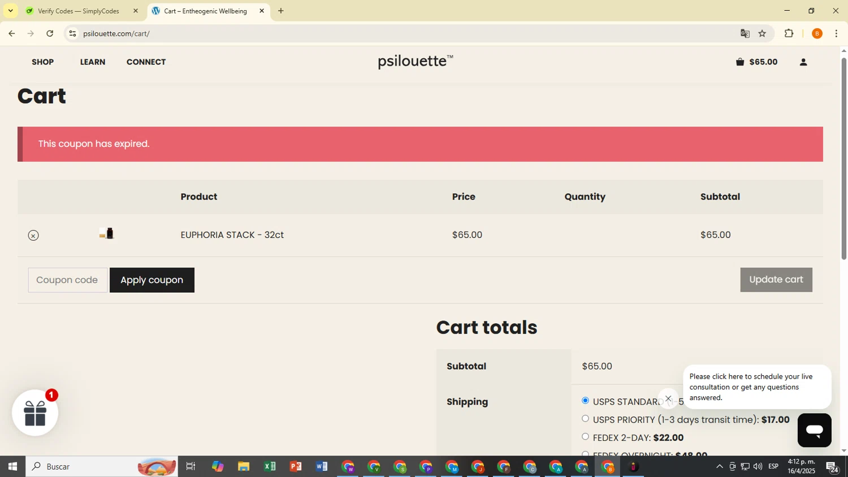This screenshot has width=848, height=477.
Task: Open Copilot icon on taskbar
Action: coord(218,467)
